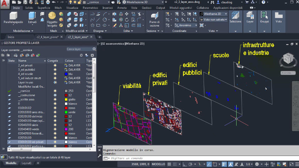The width and height of the screenshot is (299, 168).
Task: Switch to the Solido ribbon tab
Action: pyautogui.click(x=29, y=8)
